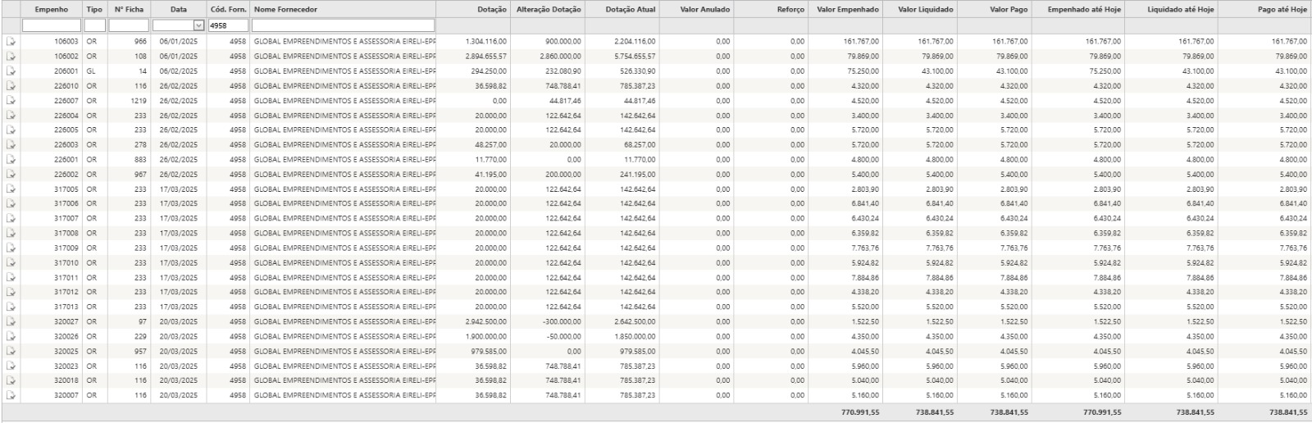Open detail icon for empenho 226004
The height and width of the screenshot is (423, 1312).
pos(11,116)
